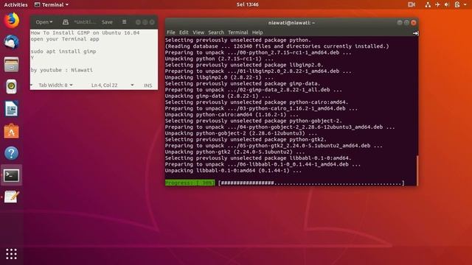Click the green Progress 30% indicator
Screen dimensions: 472x265
click(190, 183)
